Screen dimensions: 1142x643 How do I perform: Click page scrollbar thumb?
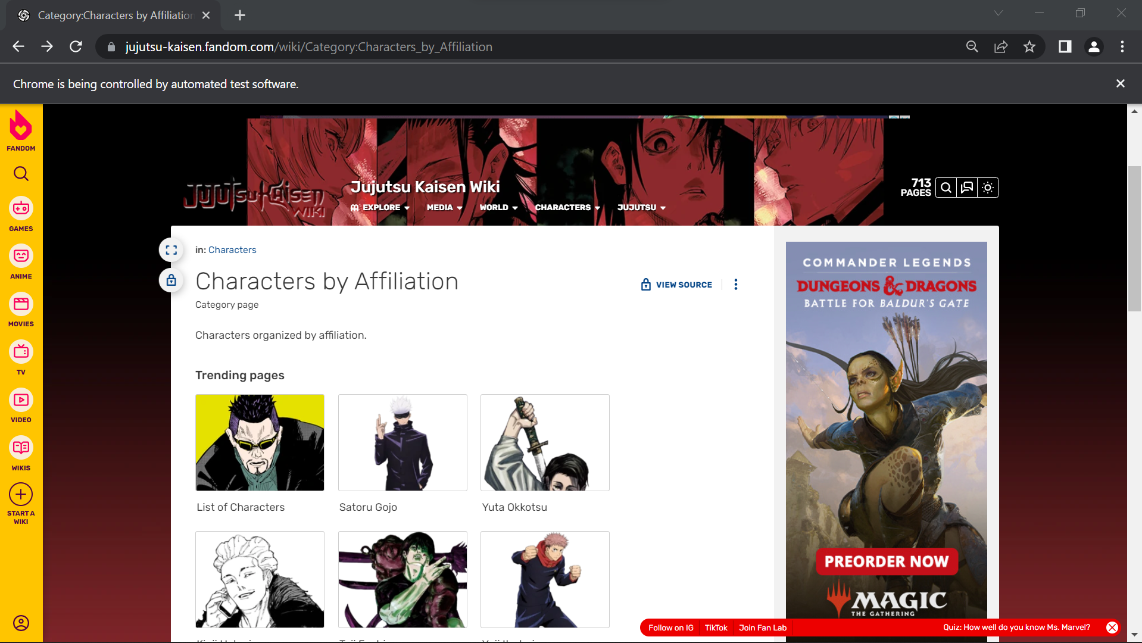pos(1134,238)
